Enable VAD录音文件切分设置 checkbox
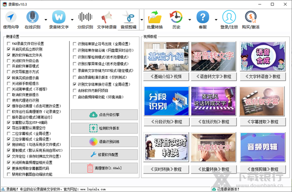The height and width of the screenshot is (192, 292). tap(9, 44)
